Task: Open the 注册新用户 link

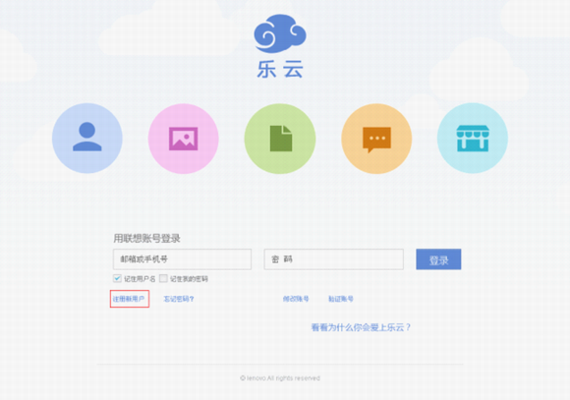Action: click(129, 299)
